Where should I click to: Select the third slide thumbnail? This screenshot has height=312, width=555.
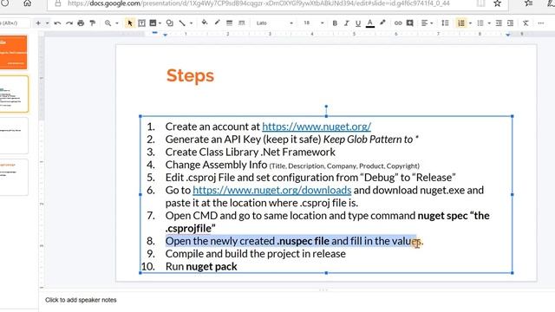coord(14,135)
